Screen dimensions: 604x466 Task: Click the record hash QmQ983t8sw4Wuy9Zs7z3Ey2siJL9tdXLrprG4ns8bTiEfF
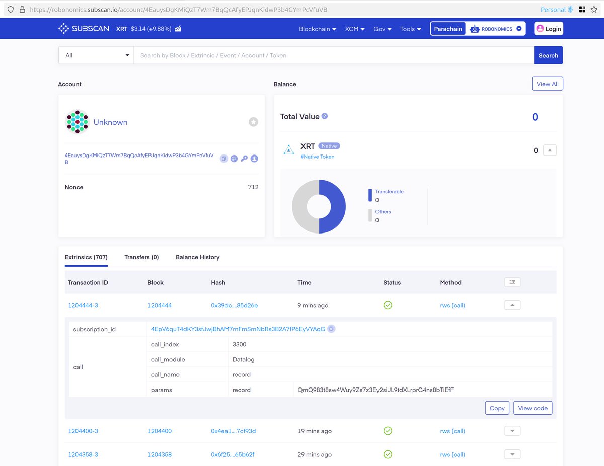click(375, 390)
